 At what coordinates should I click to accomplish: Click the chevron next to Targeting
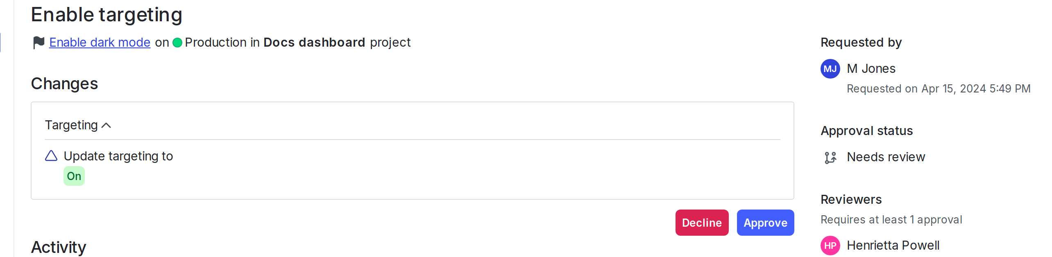107,125
